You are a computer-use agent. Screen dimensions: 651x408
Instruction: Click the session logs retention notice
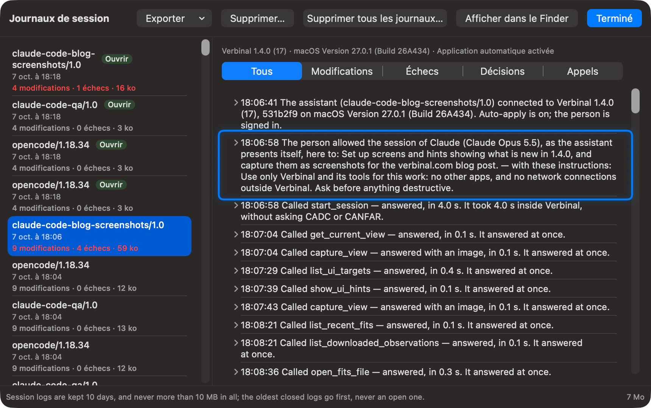[215, 397]
